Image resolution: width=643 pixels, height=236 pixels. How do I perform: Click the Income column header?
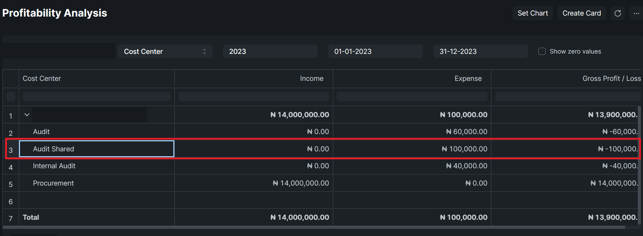click(311, 78)
